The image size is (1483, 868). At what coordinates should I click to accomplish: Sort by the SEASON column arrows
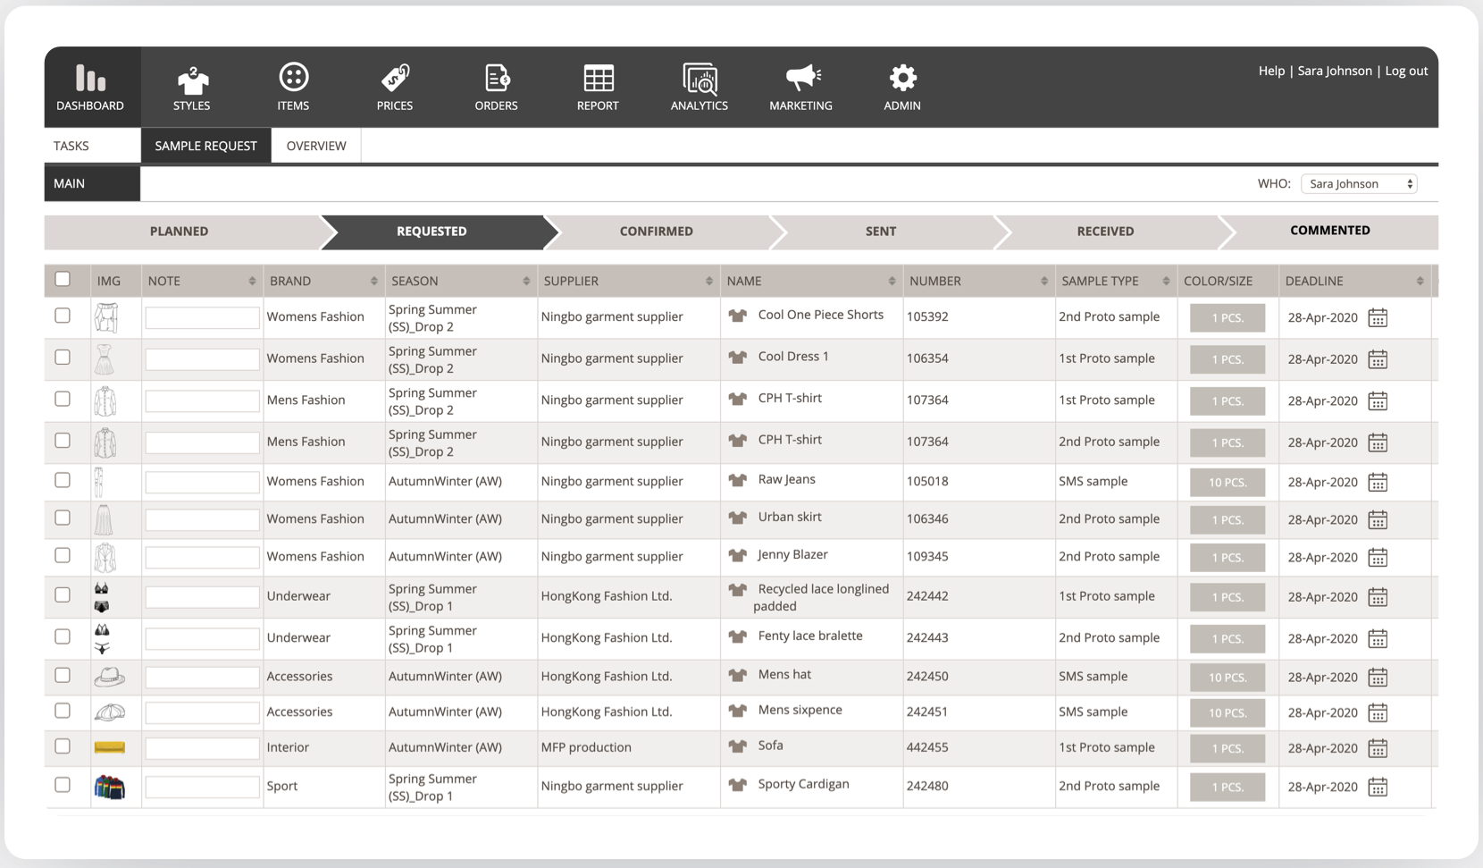pos(526,281)
